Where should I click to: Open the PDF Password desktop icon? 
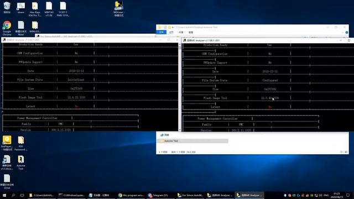(21, 143)
